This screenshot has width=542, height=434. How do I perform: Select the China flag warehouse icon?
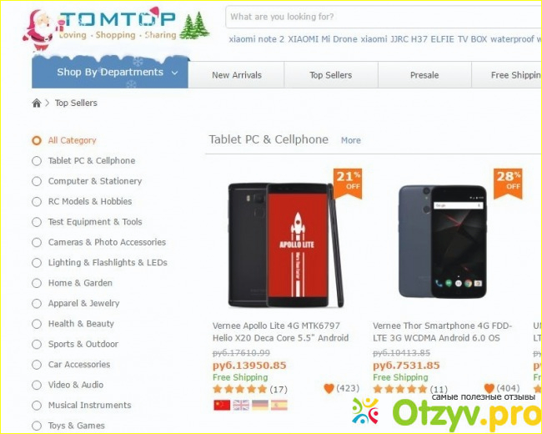(222, 405)
